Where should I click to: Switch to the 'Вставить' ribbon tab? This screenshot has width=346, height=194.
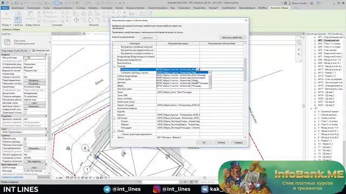93,8
